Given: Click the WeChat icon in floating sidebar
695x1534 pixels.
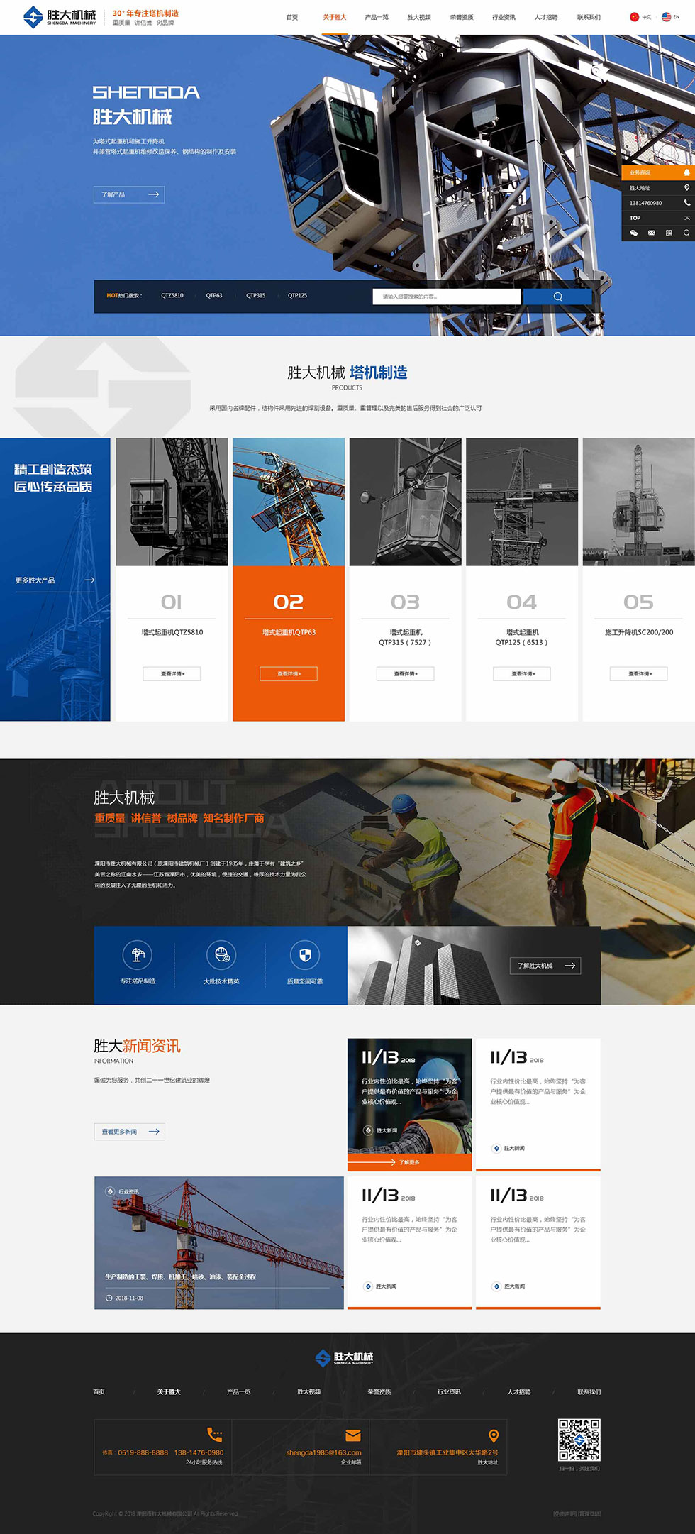Looking at the screenshot, I should pos(633,233).
